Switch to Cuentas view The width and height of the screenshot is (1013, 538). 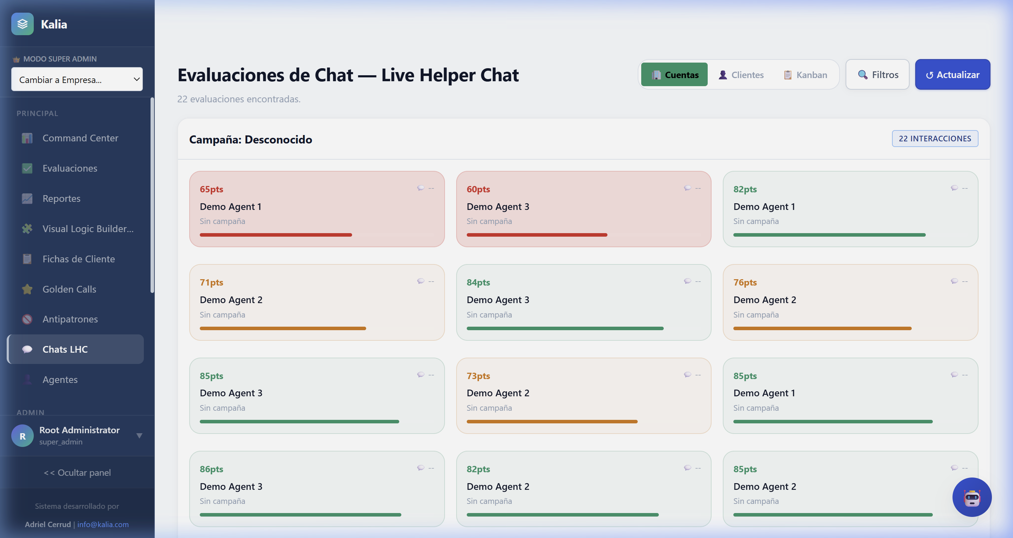(674, 75)
